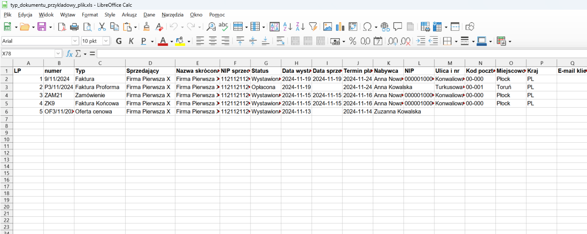This screenshot has width=587, height=234.
Task: Cut selection with scissors icon
Action: pos(102,27)
